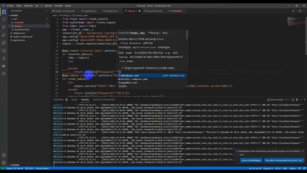
Task: Click the remote window status bar icon
Action: point(2,168)
